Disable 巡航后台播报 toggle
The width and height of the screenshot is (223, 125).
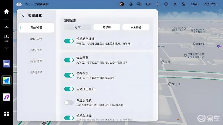tap(69, 41)
